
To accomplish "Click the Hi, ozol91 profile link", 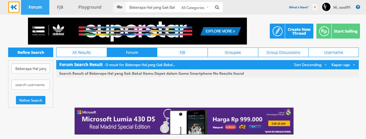I will pyautogui.click(x=342, y=7).
